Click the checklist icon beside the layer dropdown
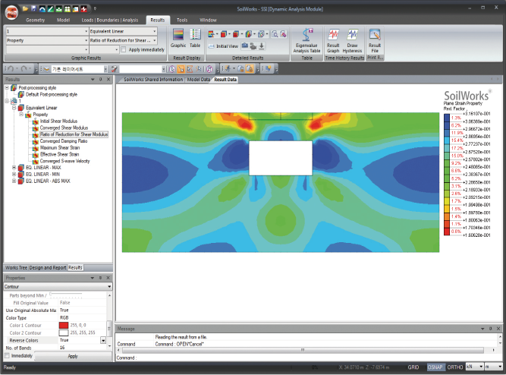The image size is (506, 375). click(x=115, y=69)
